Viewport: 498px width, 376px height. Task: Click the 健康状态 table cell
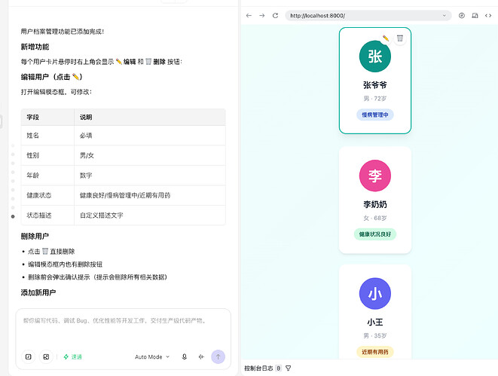point(47,195)
